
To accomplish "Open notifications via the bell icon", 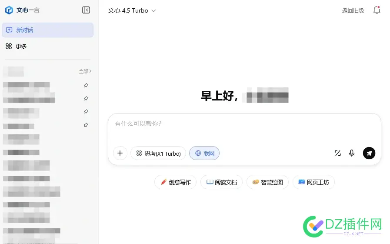I will point(377,10).
